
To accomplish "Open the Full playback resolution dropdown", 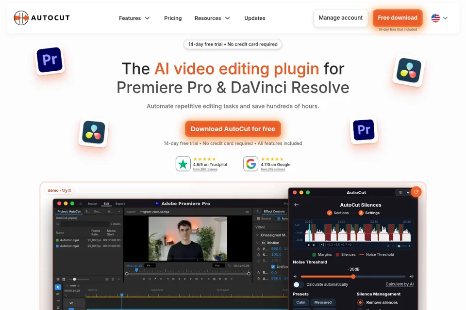I will [x=219, y=265].
